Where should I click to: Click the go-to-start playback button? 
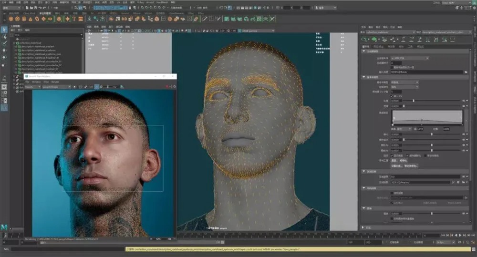pyautogui.click(x=443, y=235)
